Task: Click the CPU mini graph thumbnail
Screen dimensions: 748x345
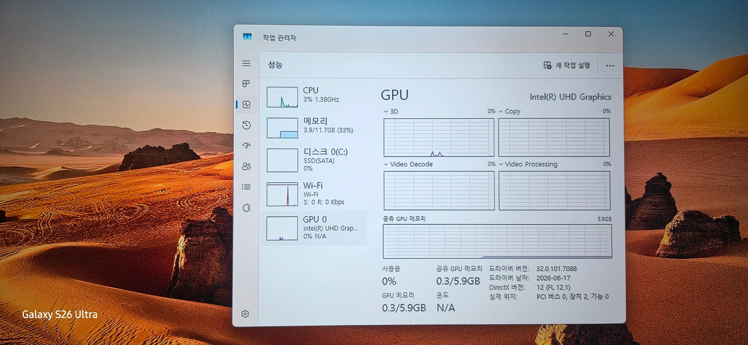Action: click(282, 97)
